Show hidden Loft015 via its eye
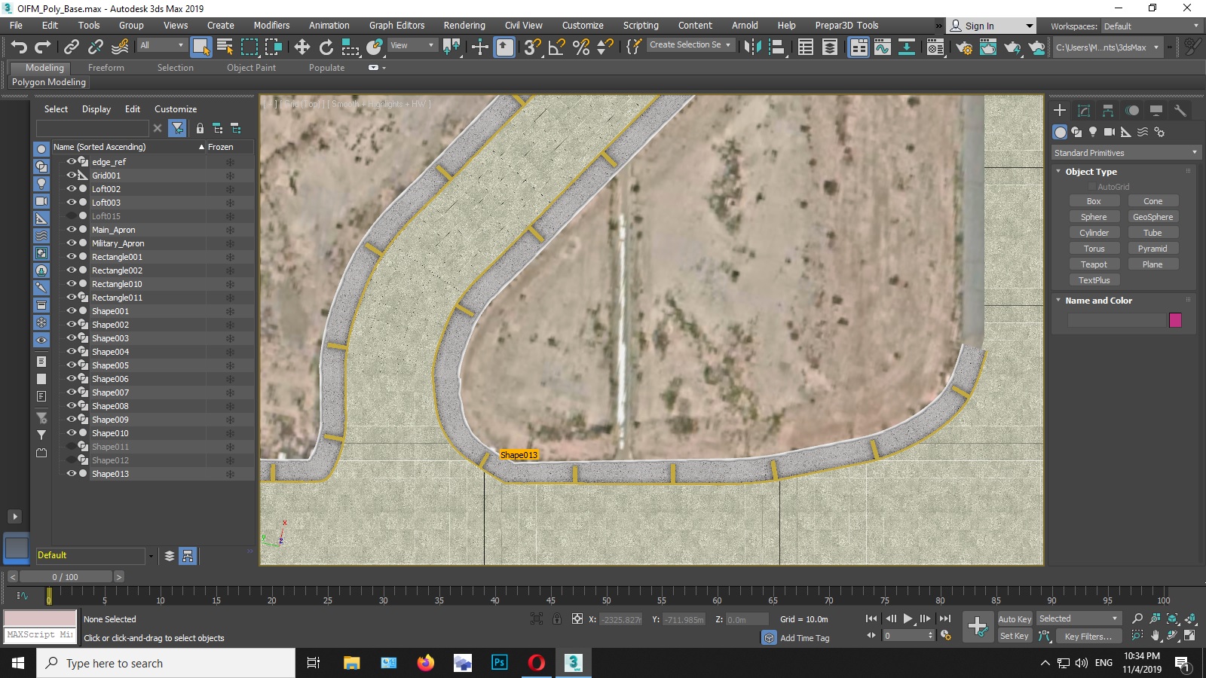This screenshot has height=678, width=1206. tap(72, 215)
